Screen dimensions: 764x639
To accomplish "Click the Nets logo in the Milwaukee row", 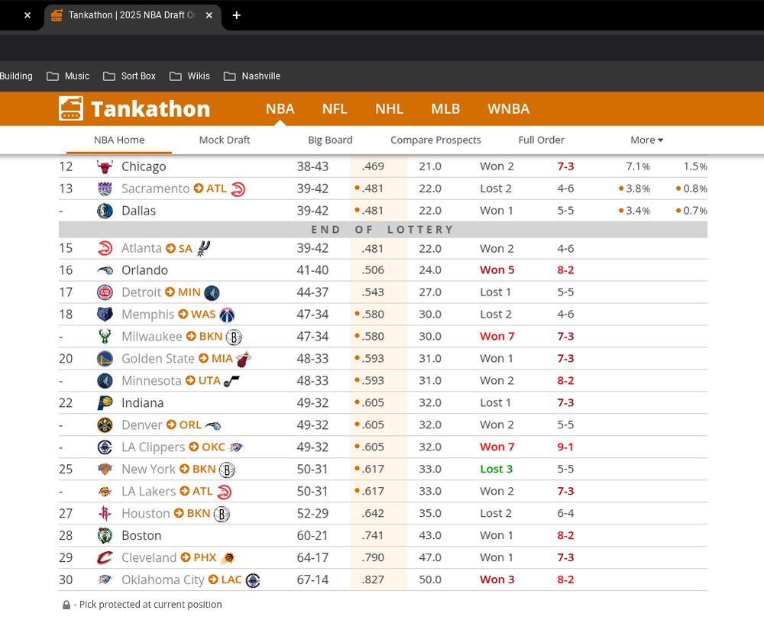I will pyautogui.click(x=234, y=337).
